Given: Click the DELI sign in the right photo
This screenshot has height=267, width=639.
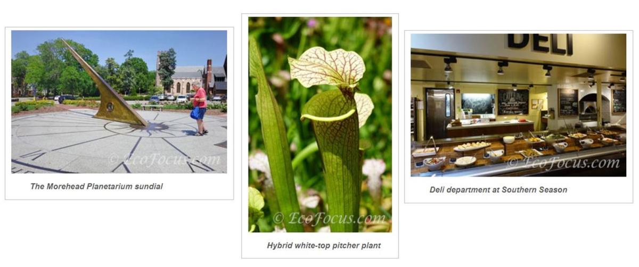Looking at the screenshot, I should [x=539, y=44].
